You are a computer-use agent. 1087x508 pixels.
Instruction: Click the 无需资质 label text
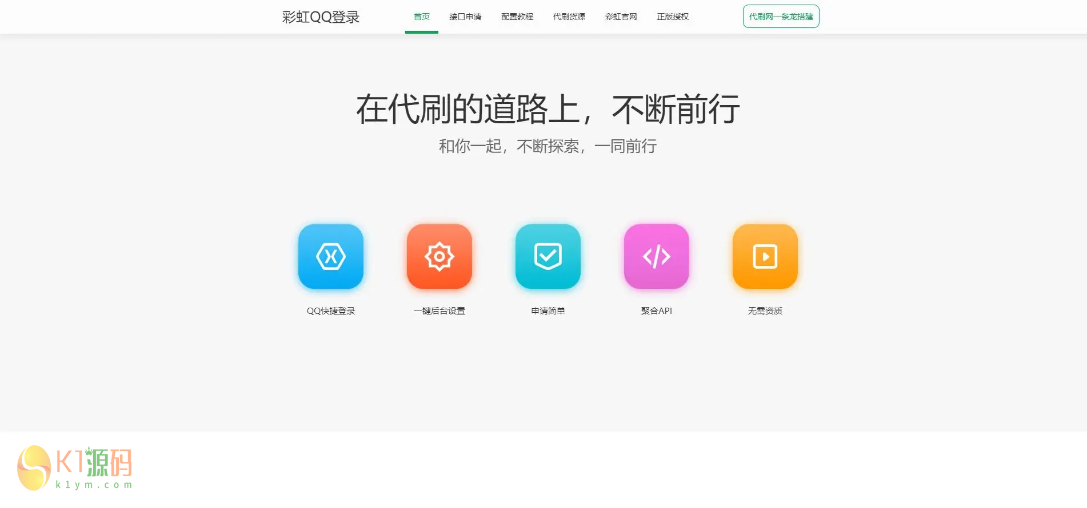click(765, 311)
